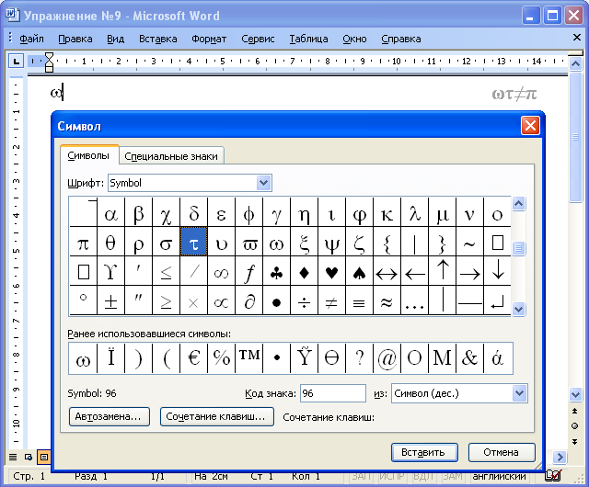589x487 pixels.
Task: Choose the euro sign from recently used symbols
Action: tap(194, 358)
